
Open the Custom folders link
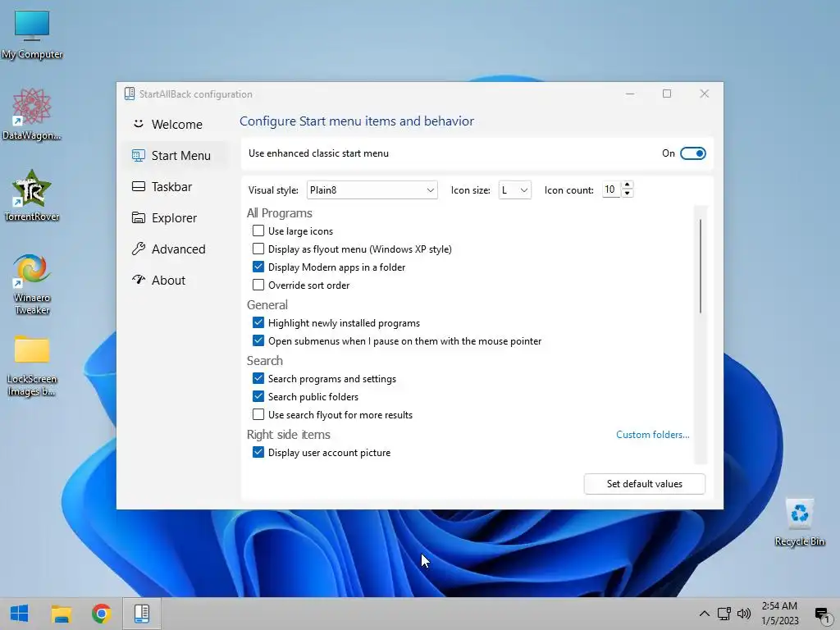[x=652, y=435]
